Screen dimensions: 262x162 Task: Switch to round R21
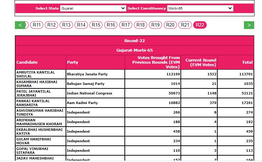(185, 25)
